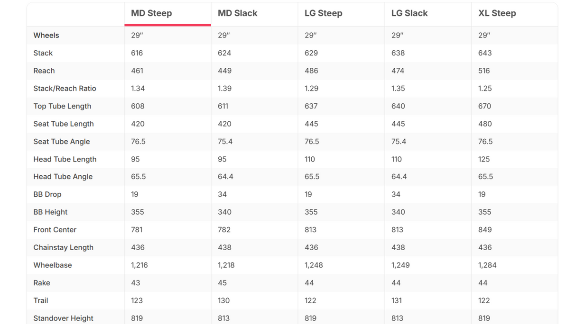Select the Chainstay Length row label
This screenshot has width=576, height=324.
63,248
